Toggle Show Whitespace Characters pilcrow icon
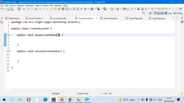This screenshot has height=103, width=184. click(x=81, y=9)
